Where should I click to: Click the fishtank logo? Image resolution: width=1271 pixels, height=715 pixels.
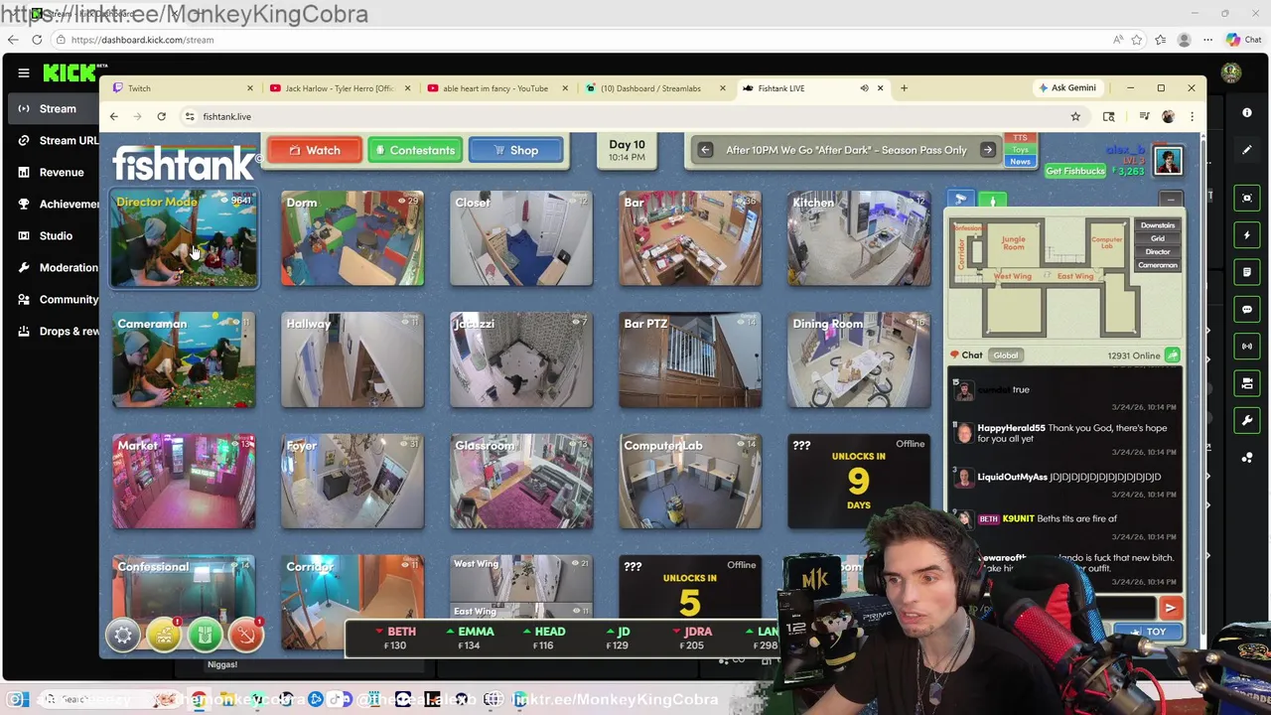coord(185,165)
